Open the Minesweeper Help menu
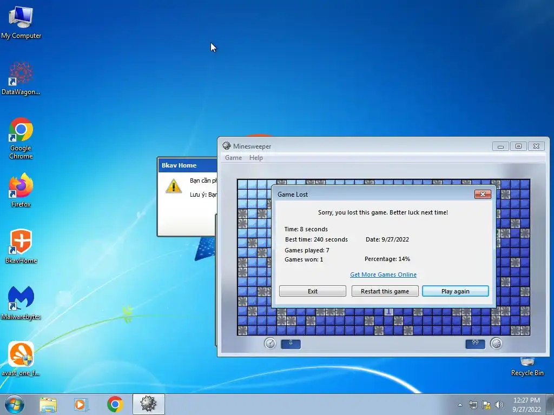The width and height of the screenshot is (554, 415). point(256,158)
